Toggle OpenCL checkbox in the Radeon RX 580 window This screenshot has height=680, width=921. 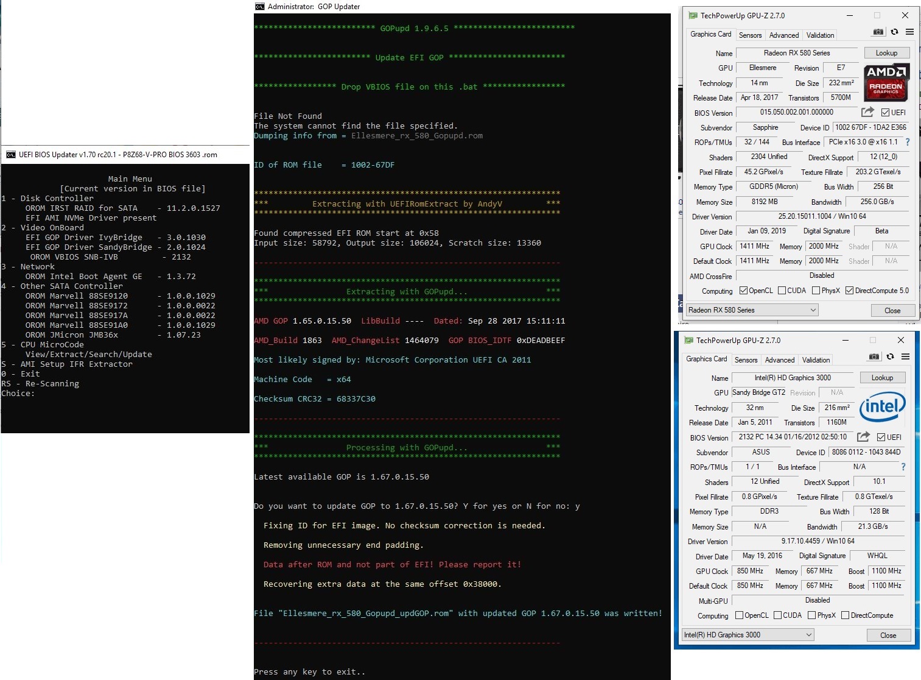click(743, 291)
